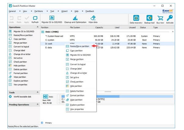
Task: Open the dropdown arrow after Partitions
Action: point(47,11)
